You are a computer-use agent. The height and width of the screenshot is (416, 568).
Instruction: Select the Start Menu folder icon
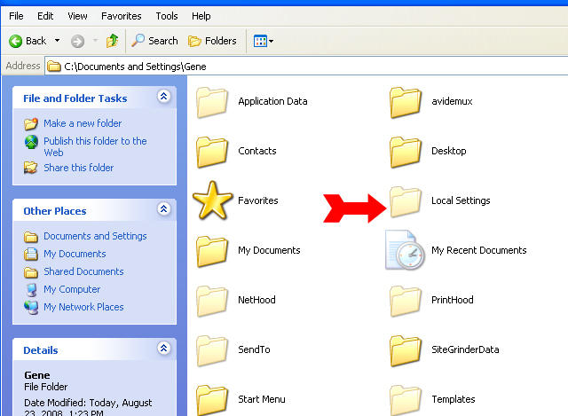(212, 400)
